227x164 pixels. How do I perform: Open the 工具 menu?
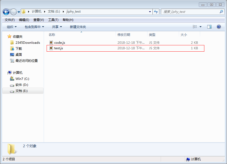point(53,20)
